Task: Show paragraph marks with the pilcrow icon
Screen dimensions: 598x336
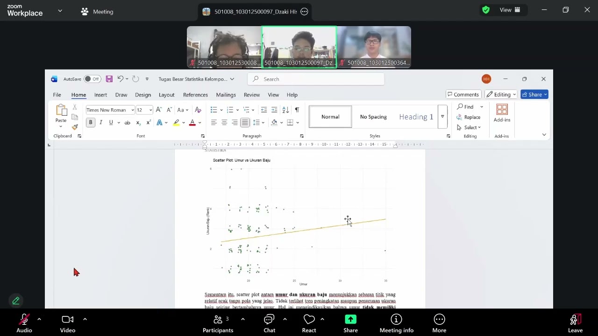Action: [x=297, y=110]
